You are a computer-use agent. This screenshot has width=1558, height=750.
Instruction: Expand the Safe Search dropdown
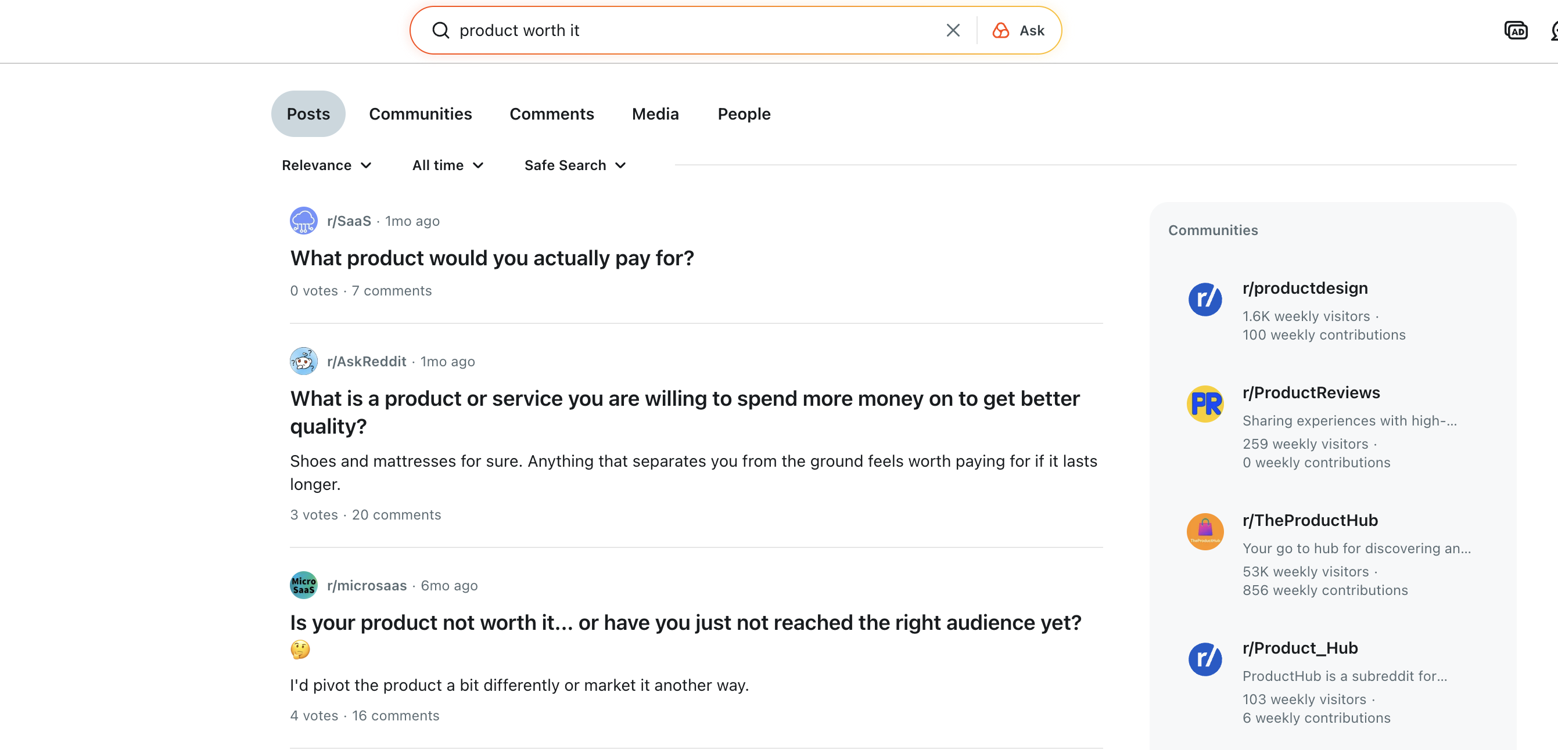coord(575,165)
